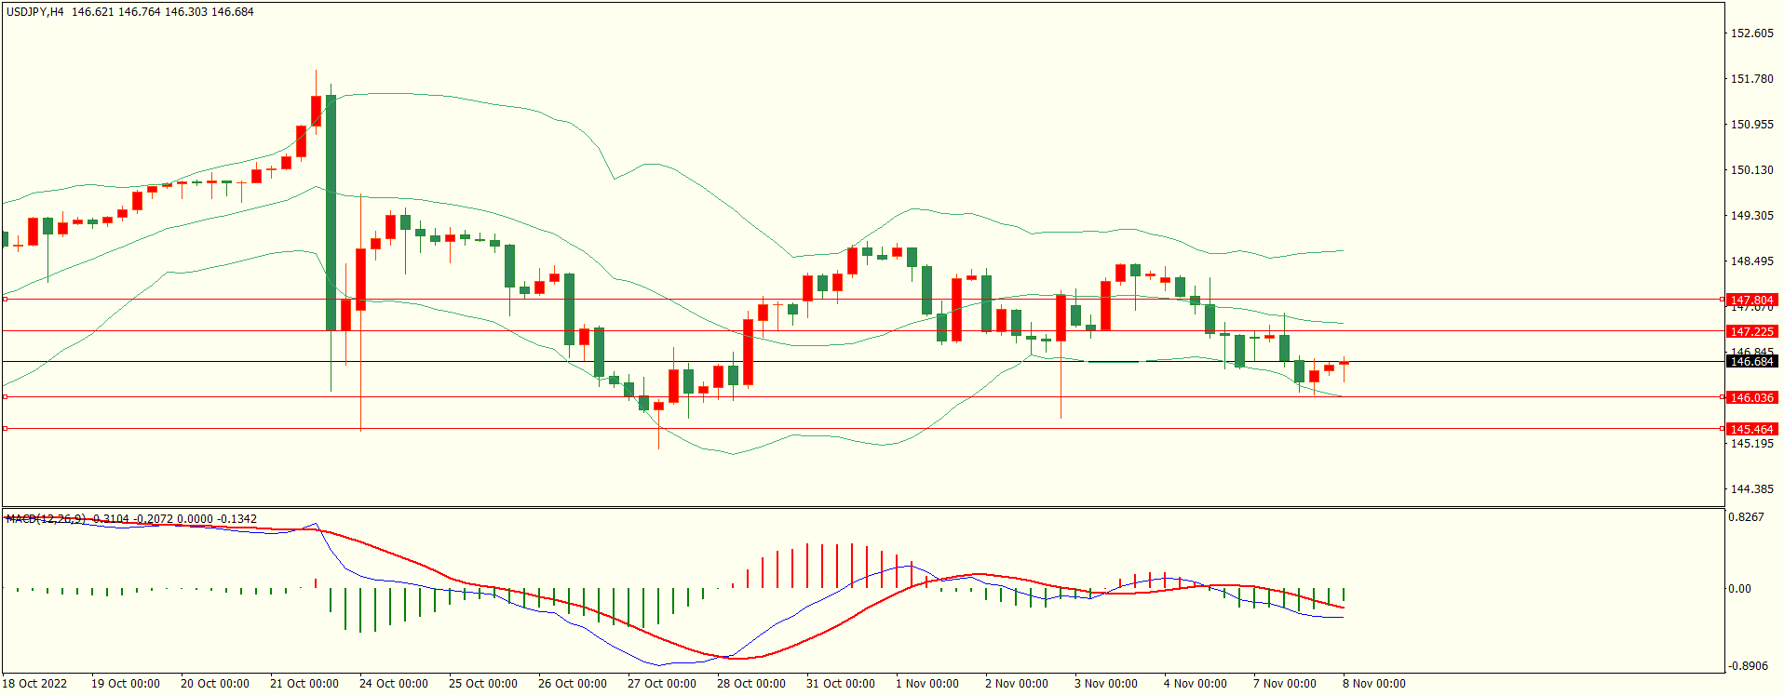Select the red 145.464 price level tag
This screenshot has height=695, width=1784.
point(1751,429)
